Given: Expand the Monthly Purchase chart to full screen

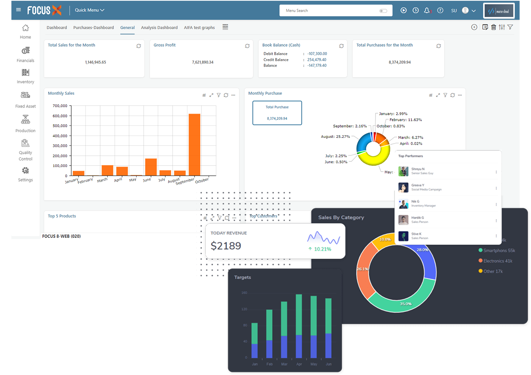Looking at the screenshot, I should 438,95.
